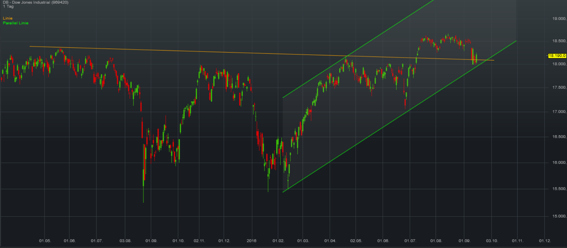Select the orange 'Linie' legend entry
This screenshot has width=567, height=248.
(8, 18)
